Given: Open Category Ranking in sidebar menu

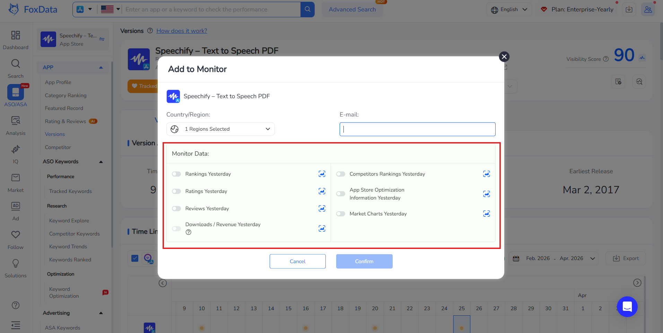Looking at the screenshot, I should pos(66,95).
